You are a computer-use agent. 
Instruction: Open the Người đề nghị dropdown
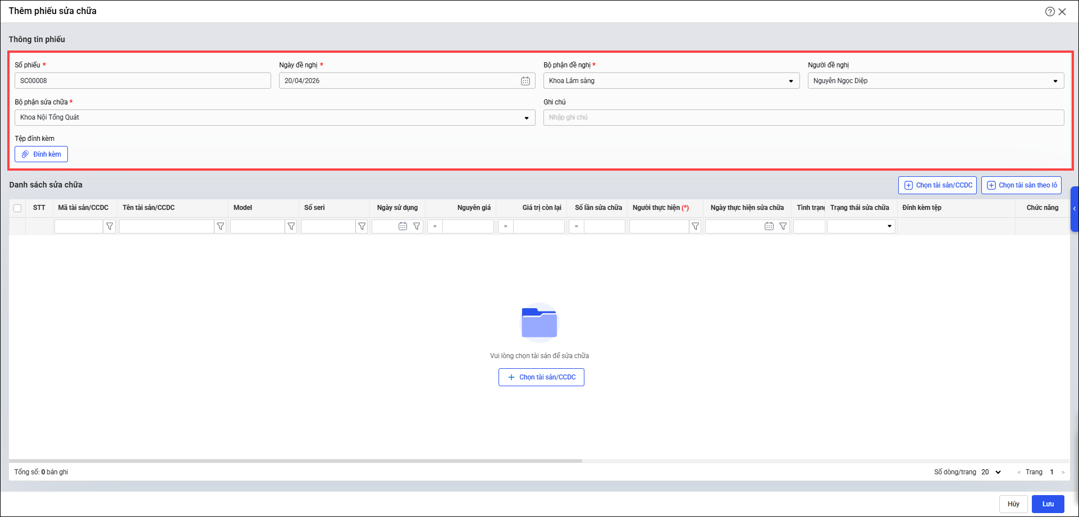tap(1055, 81)
